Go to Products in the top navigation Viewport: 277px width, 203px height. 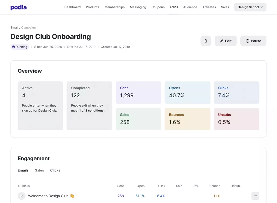pos(92,7)
